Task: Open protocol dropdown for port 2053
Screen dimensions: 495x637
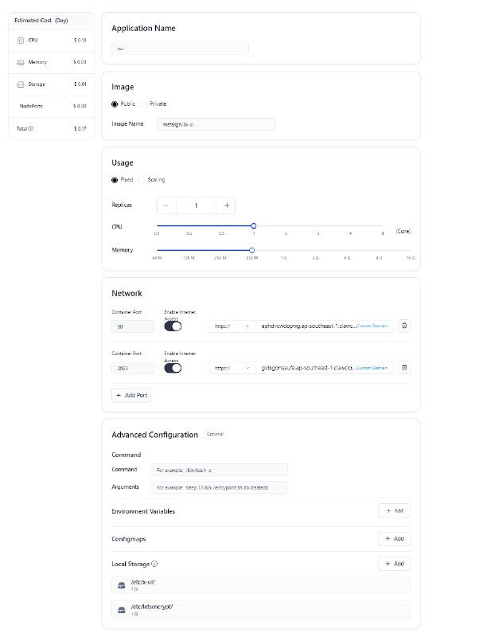Action: coord(232,368)
